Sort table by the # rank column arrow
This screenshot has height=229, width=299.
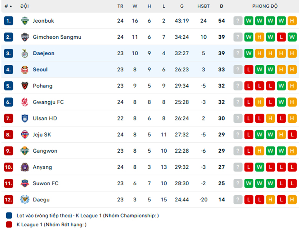pyautogui.click(x=11, y=6)
